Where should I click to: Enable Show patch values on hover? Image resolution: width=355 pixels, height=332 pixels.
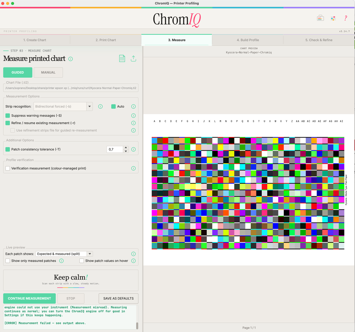click(x=82, y=261)
